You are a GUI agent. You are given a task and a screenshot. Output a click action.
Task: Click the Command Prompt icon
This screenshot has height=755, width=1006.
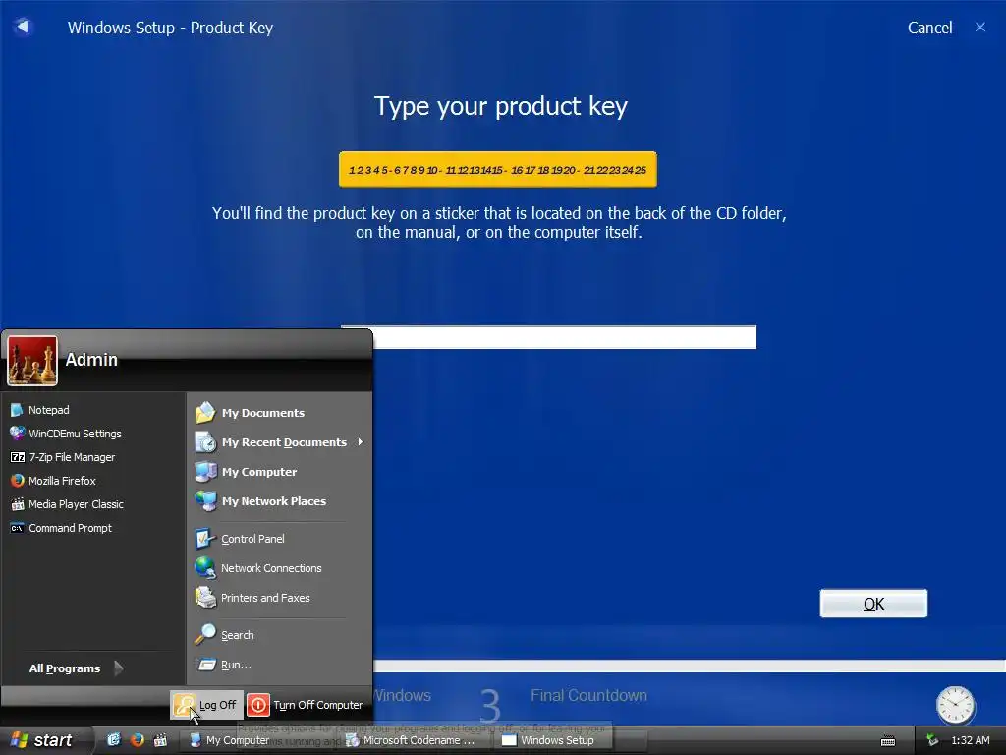click(x=18, y=528)
